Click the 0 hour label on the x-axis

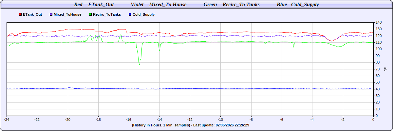[x=373, y=120]
